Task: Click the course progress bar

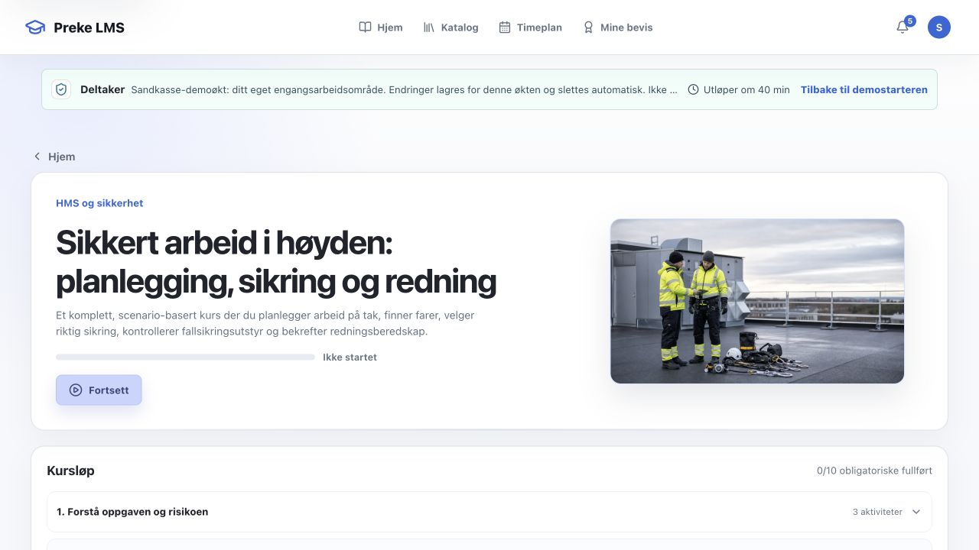Action: [185, 357]
